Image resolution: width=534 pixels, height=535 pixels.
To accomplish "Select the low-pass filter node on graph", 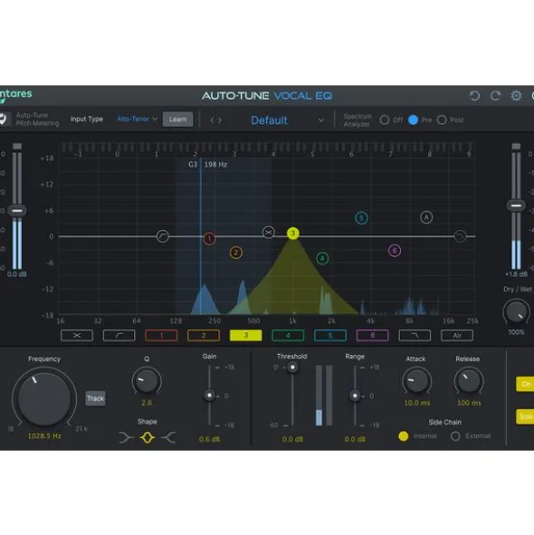I will click(460, 236).
